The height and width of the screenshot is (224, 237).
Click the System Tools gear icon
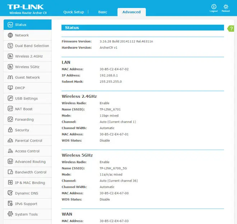pyautogui.click(x=10, y=214)
